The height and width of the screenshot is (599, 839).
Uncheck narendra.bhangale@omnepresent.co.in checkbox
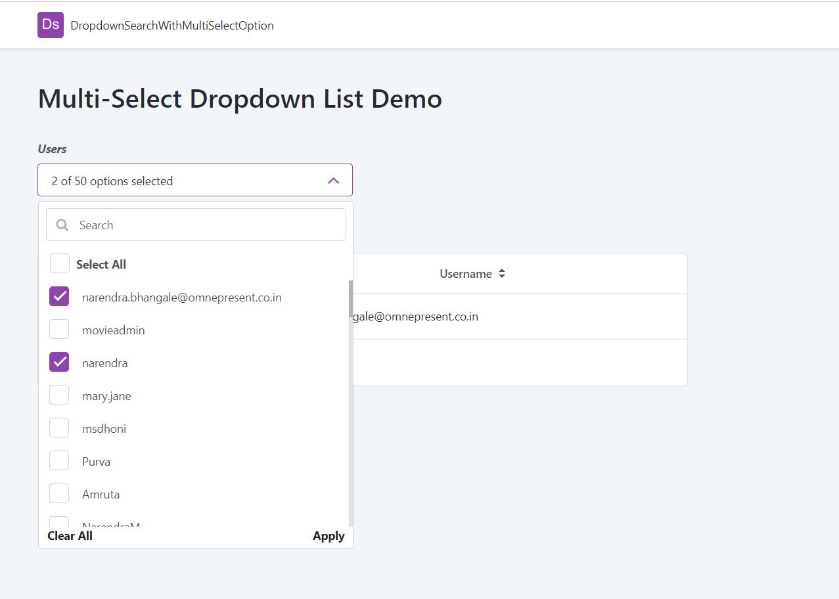click(x=59, y=297)
